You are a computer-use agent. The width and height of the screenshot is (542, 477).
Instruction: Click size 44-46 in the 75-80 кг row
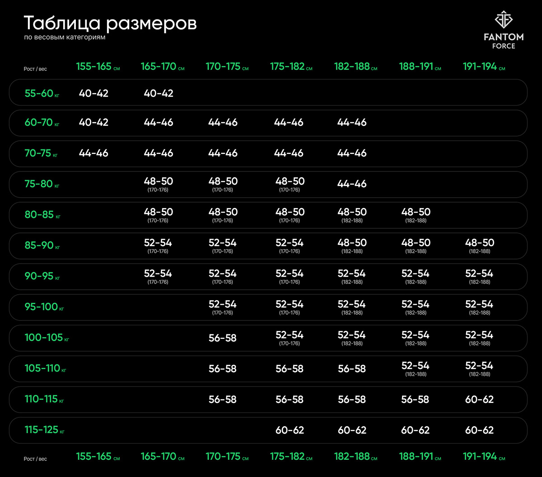352,184
